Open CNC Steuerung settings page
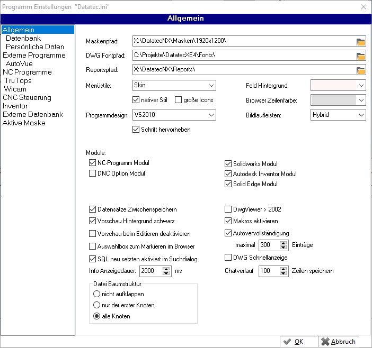 (27, 97)
